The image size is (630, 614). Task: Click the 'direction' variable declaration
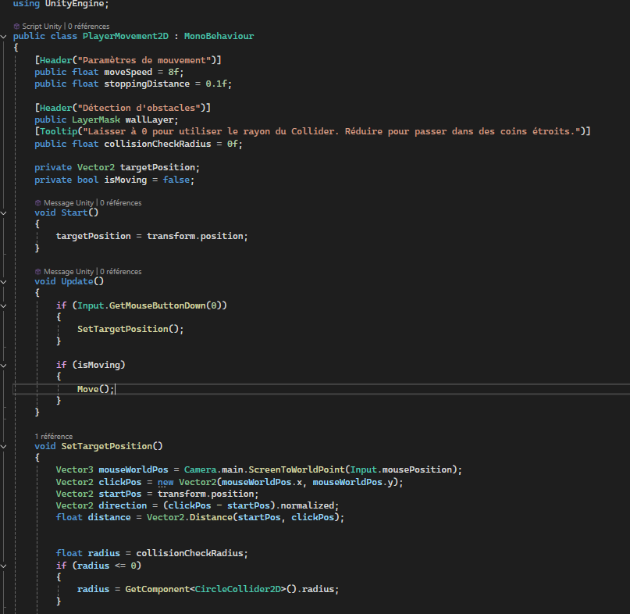123,505
